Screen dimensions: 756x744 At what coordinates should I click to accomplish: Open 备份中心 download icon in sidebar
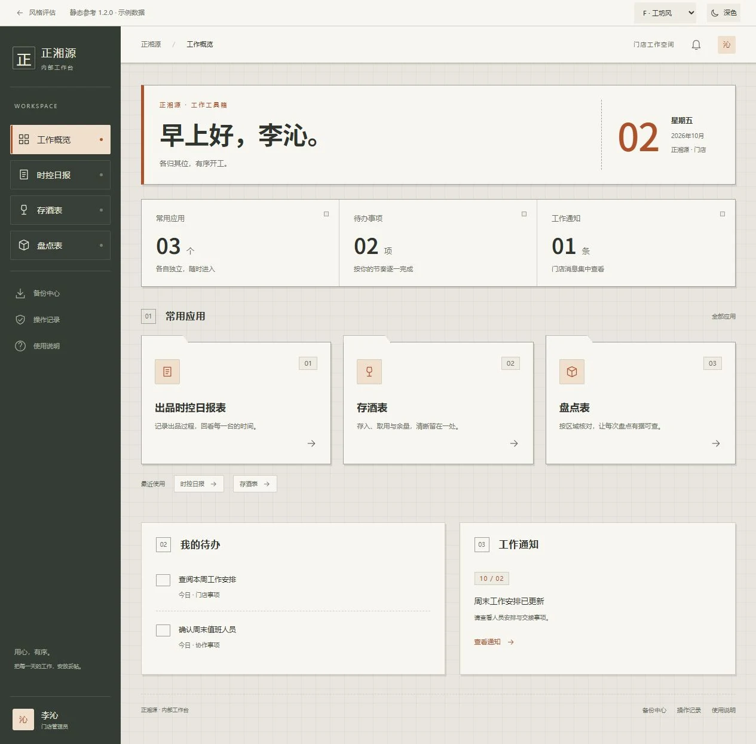[20, 293]
